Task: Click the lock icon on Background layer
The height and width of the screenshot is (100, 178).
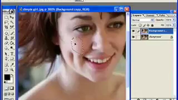Action: [x=172, y=37]
